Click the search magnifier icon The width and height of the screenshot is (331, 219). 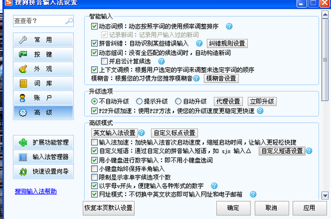click(x=69, y=21)
